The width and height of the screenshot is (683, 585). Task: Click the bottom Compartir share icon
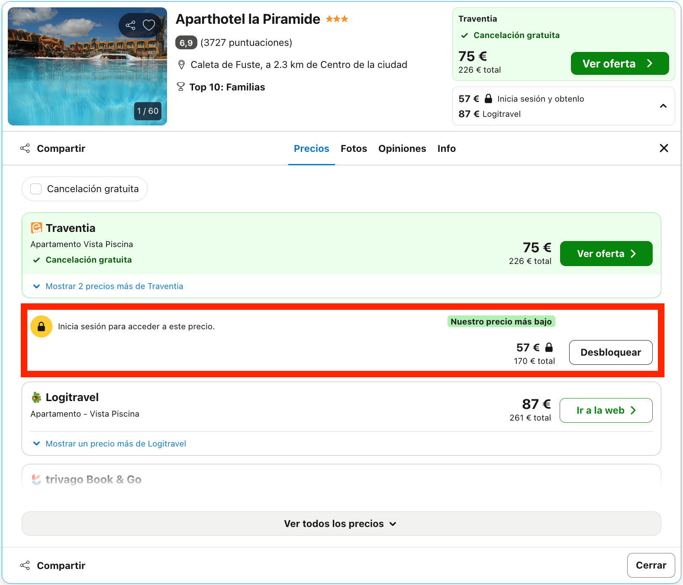25,565
